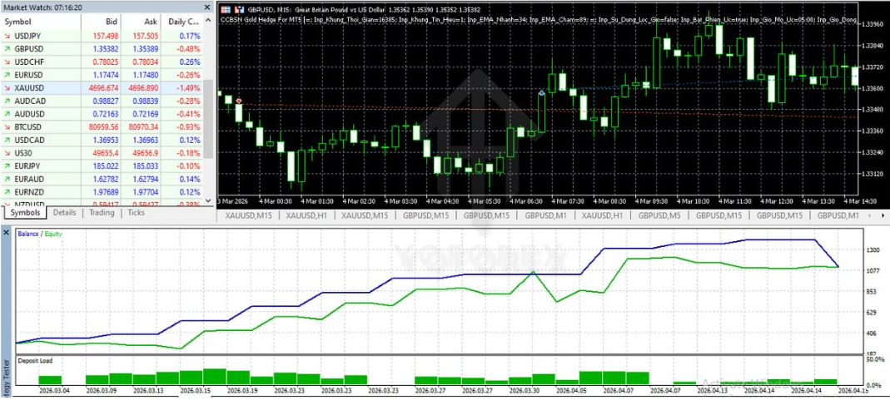The height and width of the screenshot is (400, 890).
Task: Click the Market Watch scrollbar thumb
Action: (x=208, y=118)
